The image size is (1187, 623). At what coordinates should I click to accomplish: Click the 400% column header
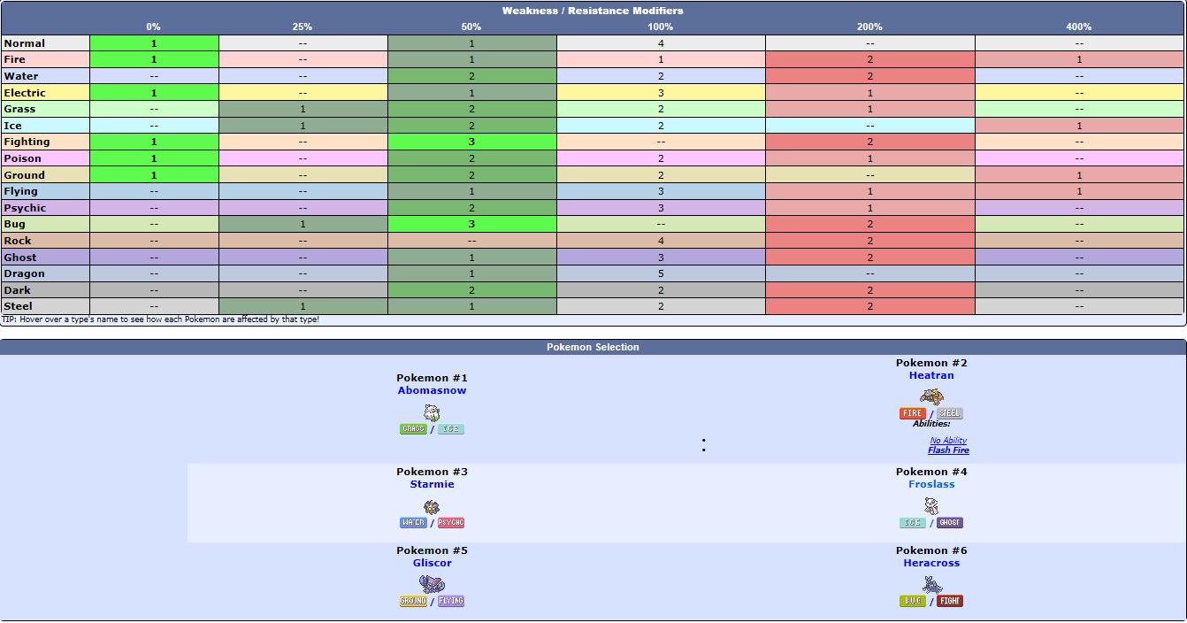click(1079, 27)
